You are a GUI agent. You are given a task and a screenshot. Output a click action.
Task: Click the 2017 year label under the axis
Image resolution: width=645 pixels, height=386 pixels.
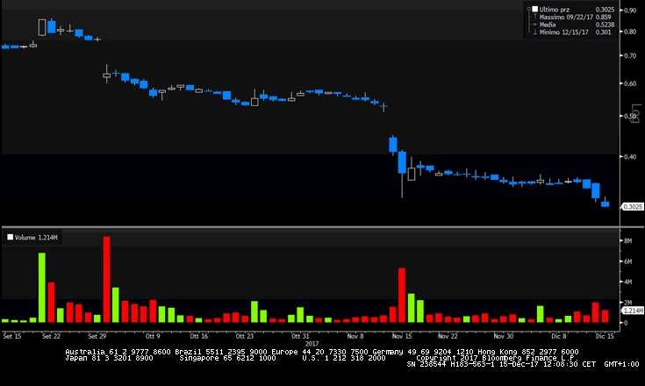(x=312, y=343)
